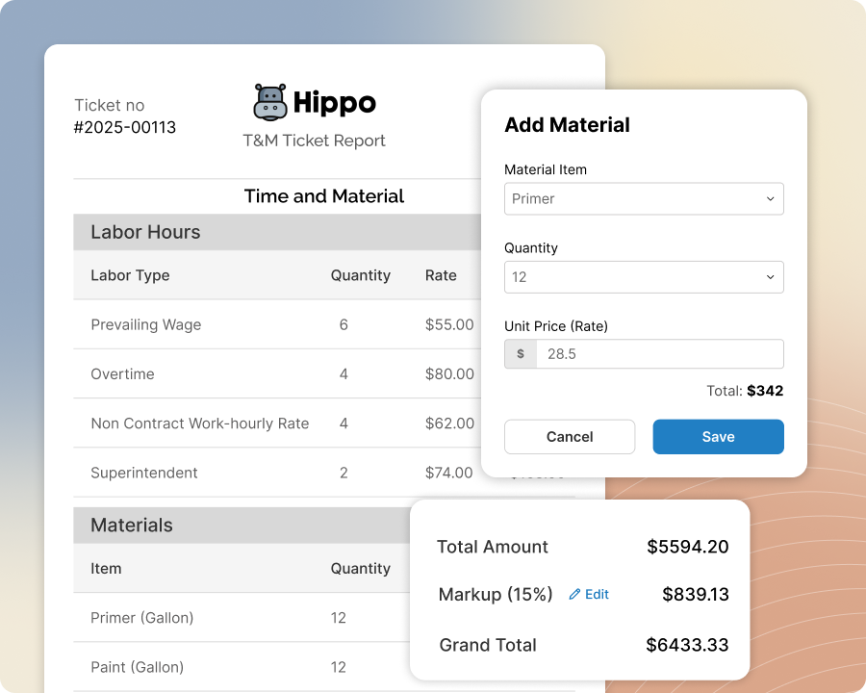Click the Quantity column header under Labor Hours
866x693 pixels.
tap(361, 275)
